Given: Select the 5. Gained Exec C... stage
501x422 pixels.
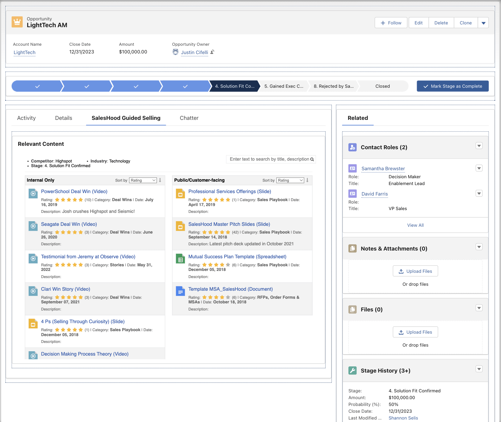Looking at the screenshot, I should click(x=284, y=86).
